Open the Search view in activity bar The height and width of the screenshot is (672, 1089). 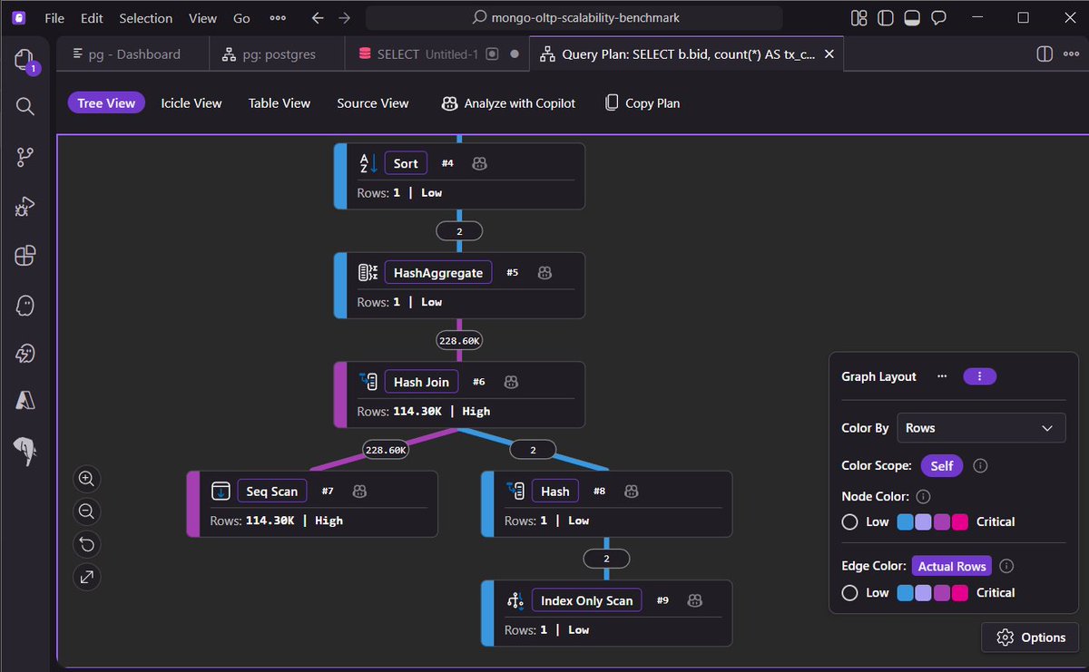tap(25, 107)
